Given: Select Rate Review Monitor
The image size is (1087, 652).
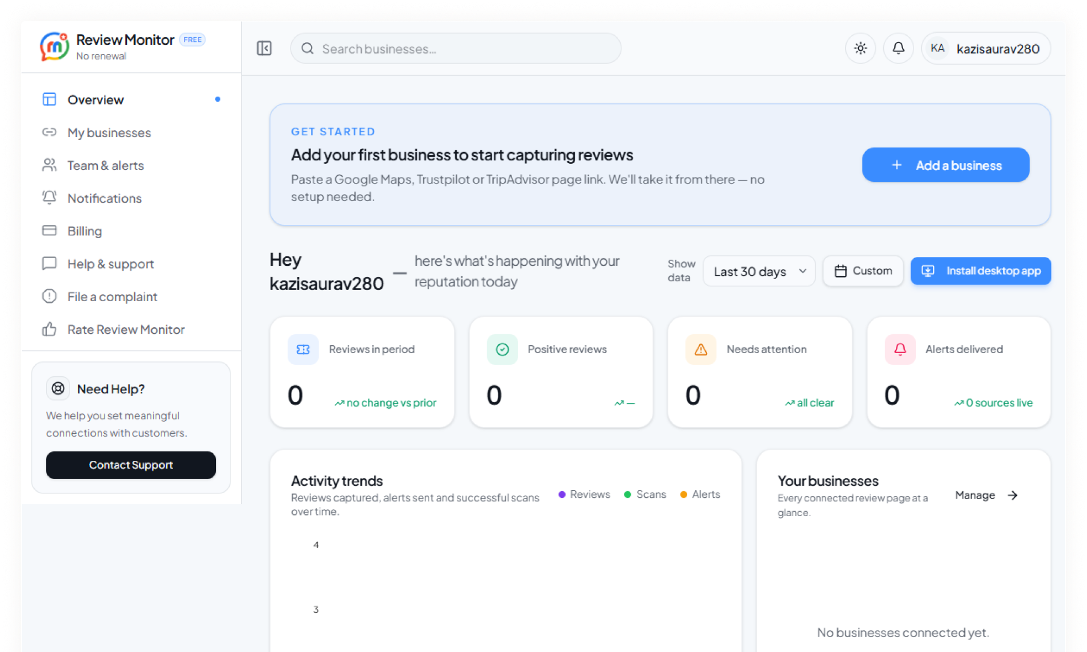Looking at the screenshot, I should (131, 329).
